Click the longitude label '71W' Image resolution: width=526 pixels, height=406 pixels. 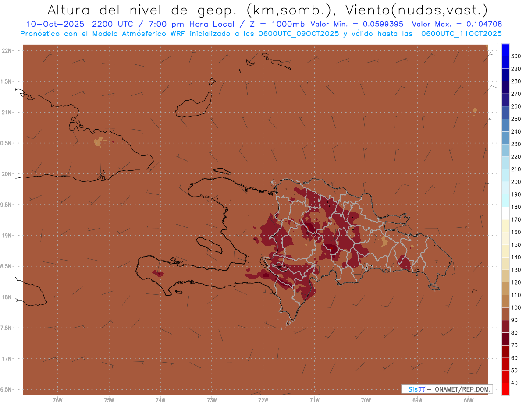(314, 400)
